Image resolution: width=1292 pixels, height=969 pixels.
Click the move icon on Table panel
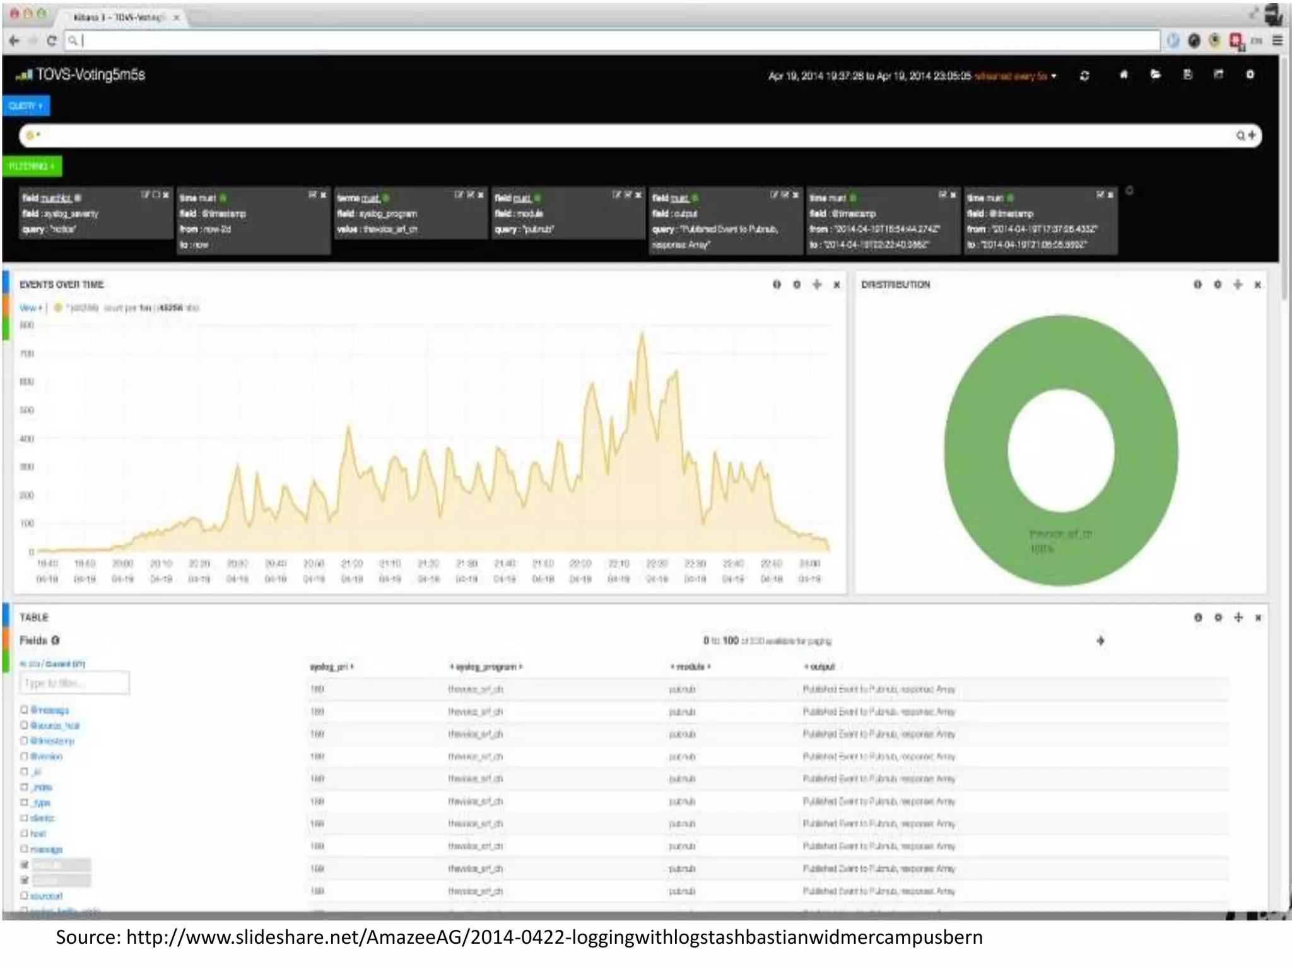[1238, 618]
